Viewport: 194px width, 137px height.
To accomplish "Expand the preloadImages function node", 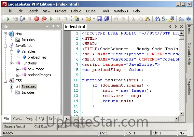I will (18, 75).
